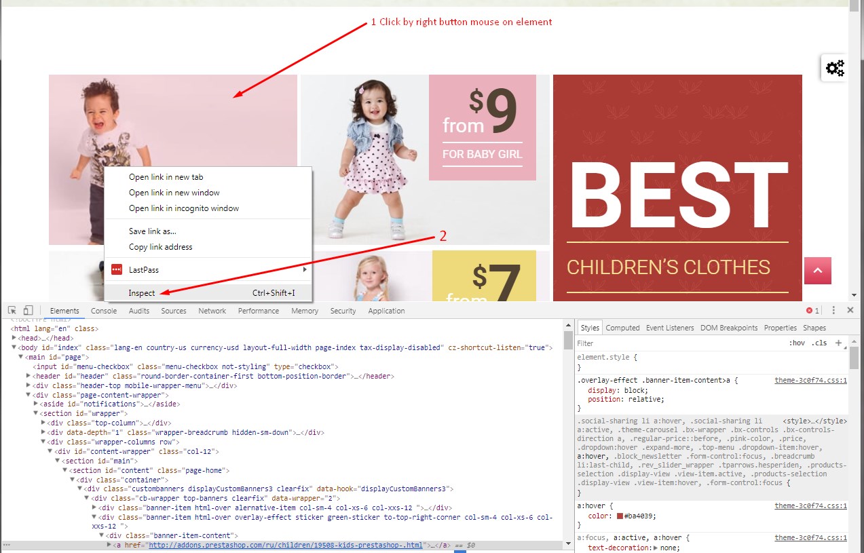Open DevTools three-dot customize menu

coord(833,310)
